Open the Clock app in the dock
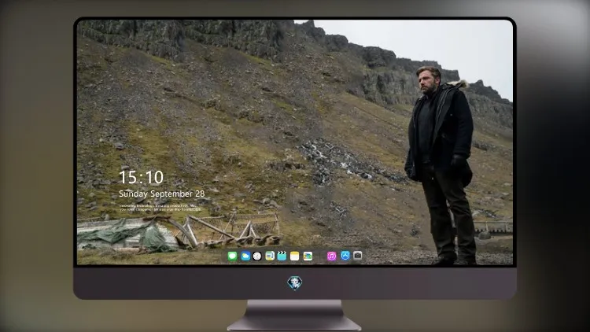 (257, 256)
